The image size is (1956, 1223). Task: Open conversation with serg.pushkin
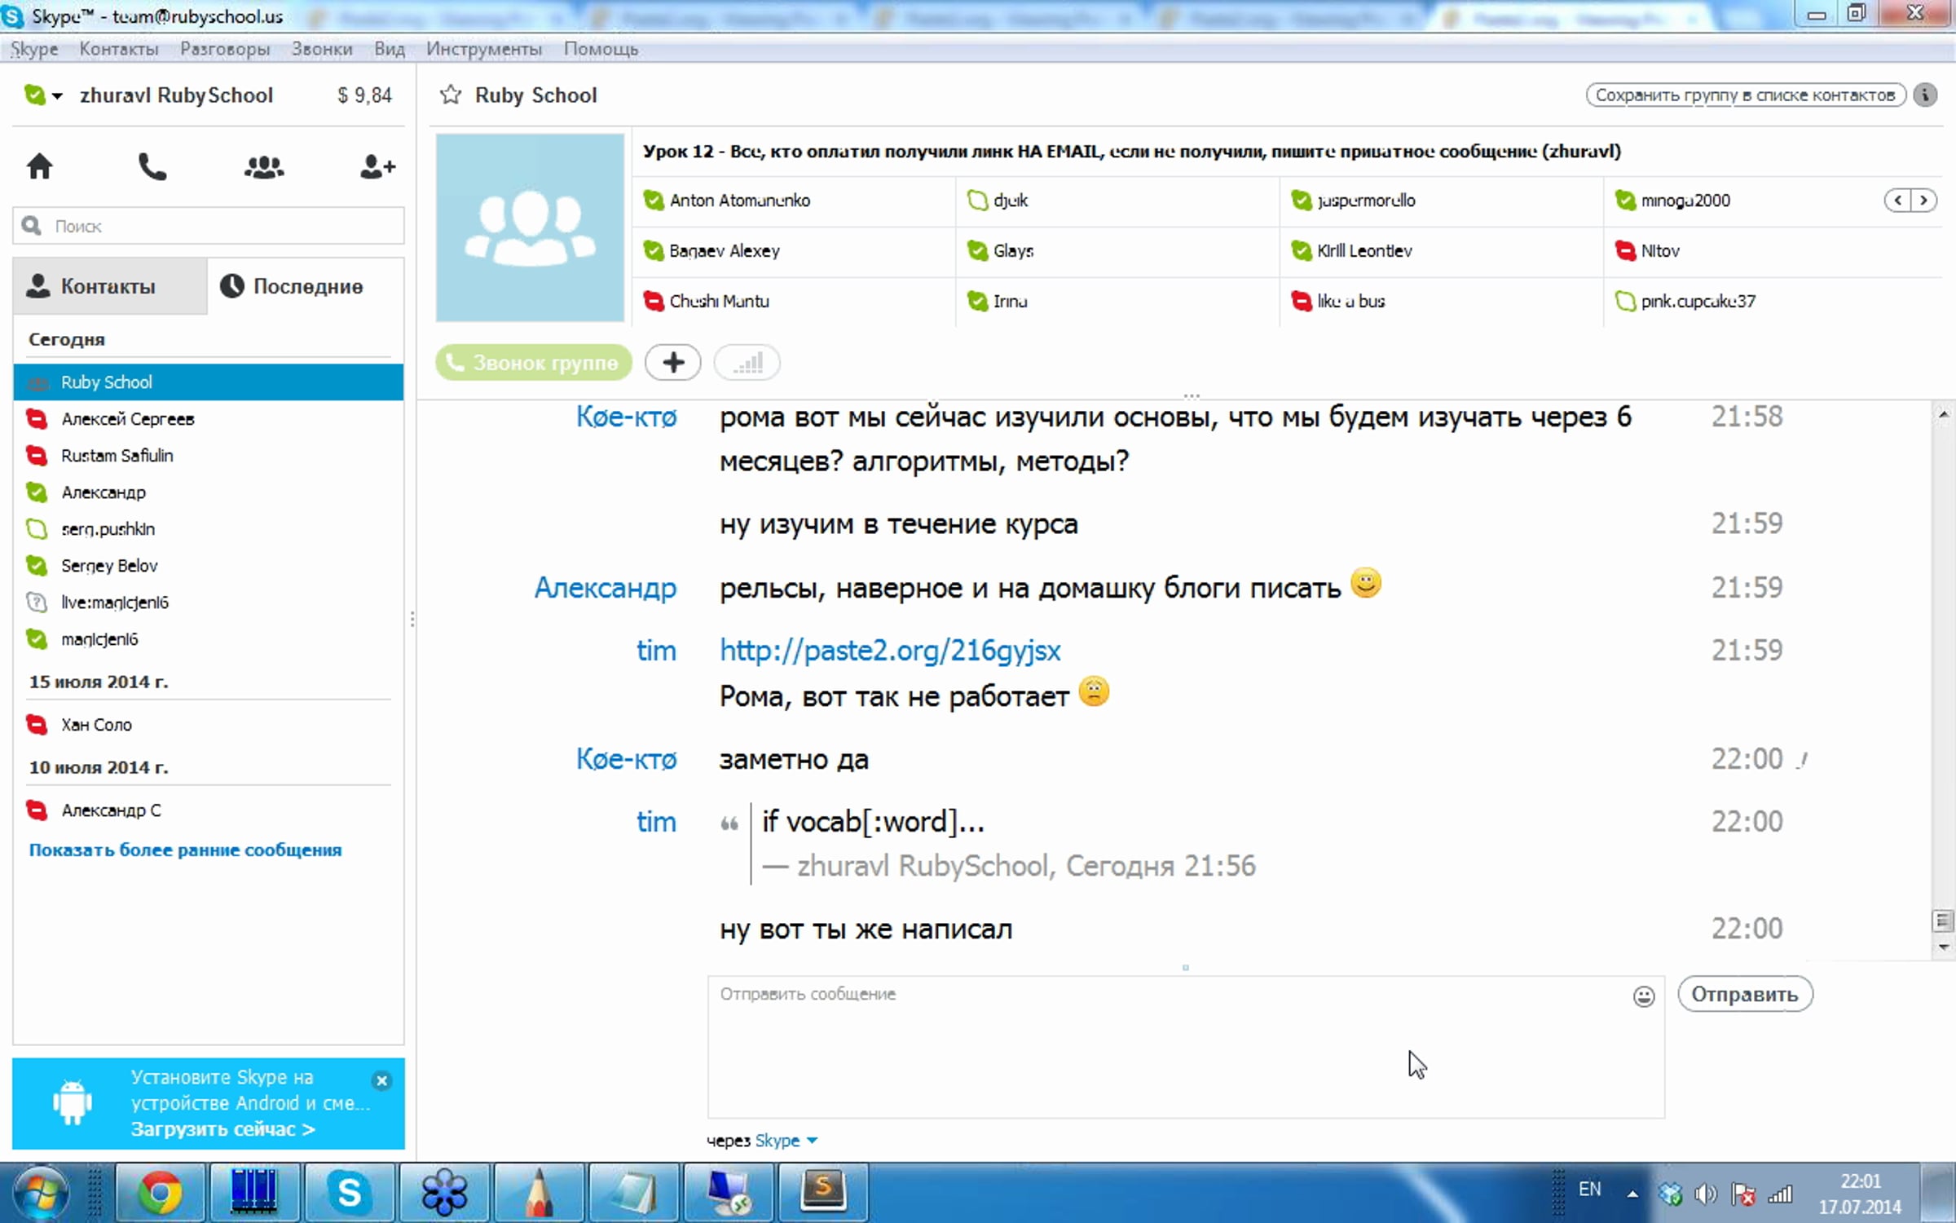tap(209, 529)
